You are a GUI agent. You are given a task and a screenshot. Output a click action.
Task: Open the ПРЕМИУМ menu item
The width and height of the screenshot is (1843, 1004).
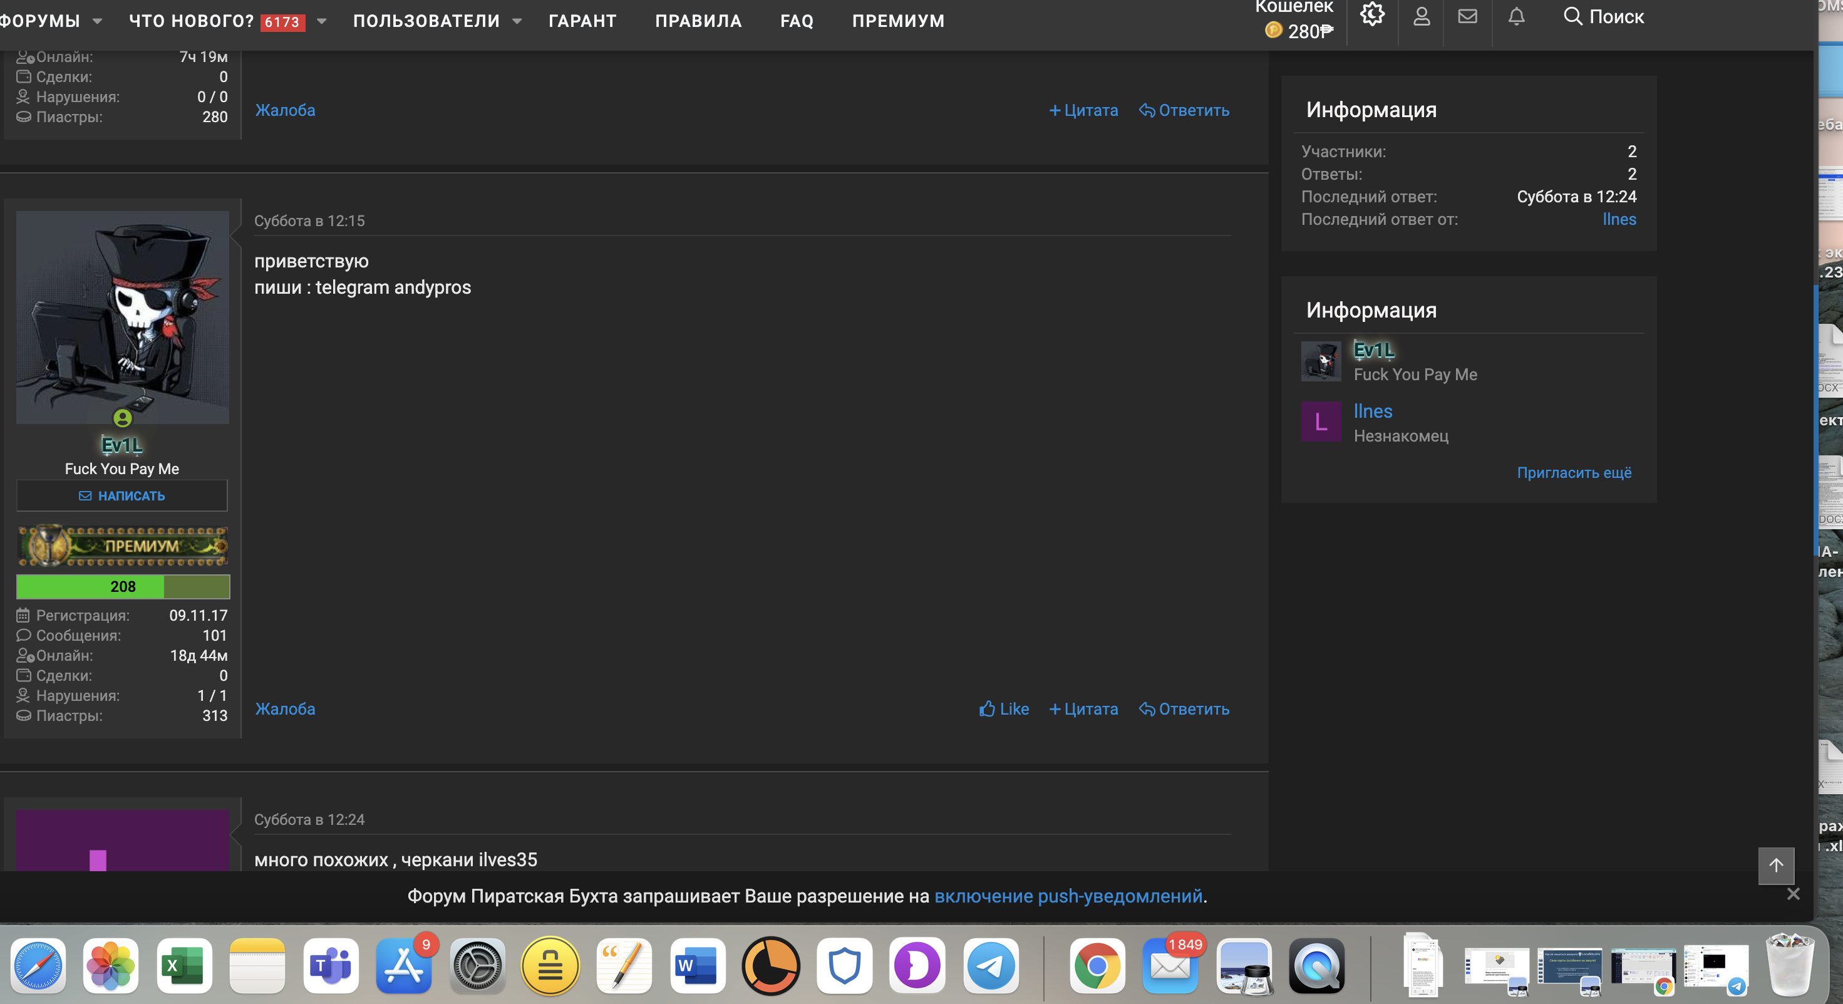point(898,21)
